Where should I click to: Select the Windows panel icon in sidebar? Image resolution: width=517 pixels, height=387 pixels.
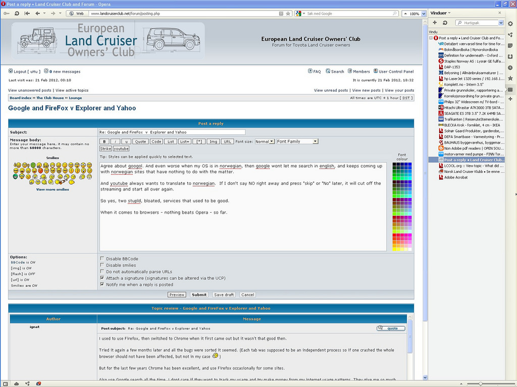tap(510, 89)
